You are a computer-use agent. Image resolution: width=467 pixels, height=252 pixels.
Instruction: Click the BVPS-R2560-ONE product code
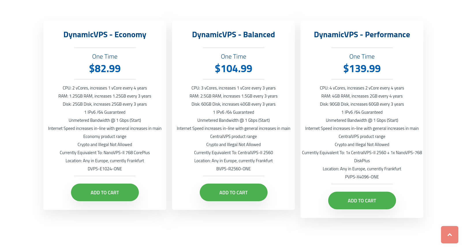[x=233, y=169]
